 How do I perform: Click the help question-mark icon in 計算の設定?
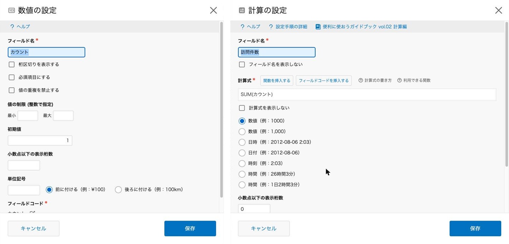coord(242,26)
